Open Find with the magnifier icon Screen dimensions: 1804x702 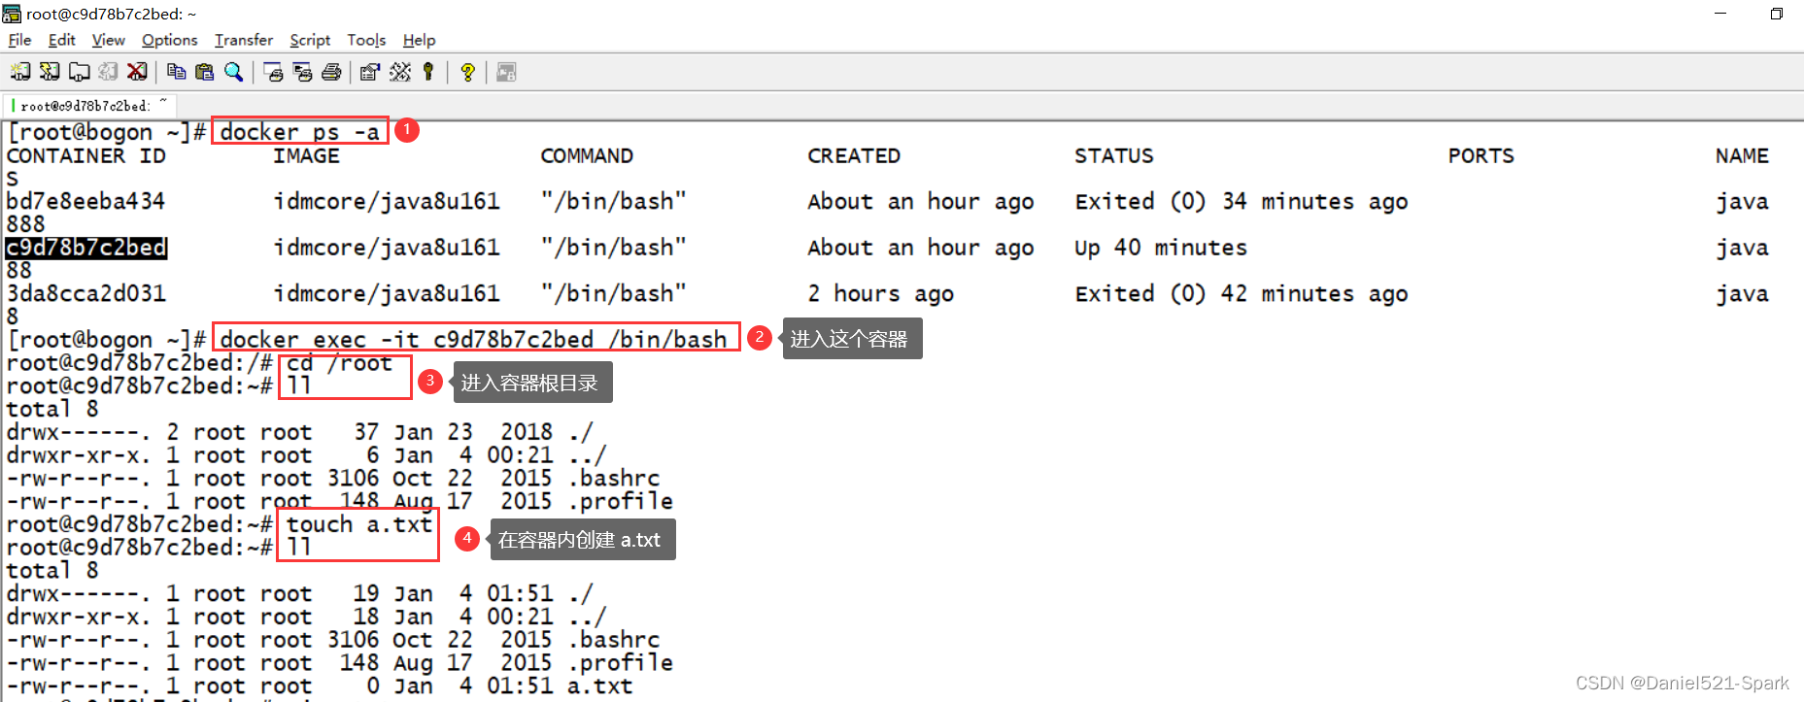point(233,72)
